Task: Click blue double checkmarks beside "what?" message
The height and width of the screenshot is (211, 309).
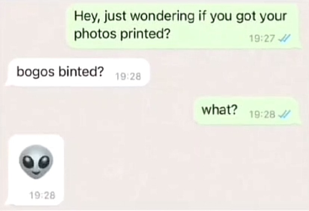Action: coord(284,114)
